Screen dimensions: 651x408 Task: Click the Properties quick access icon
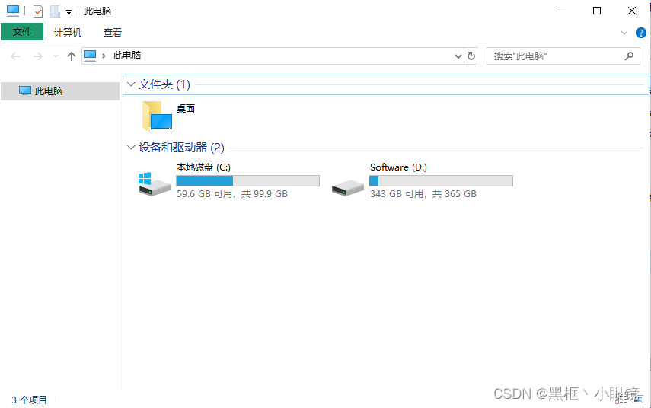[38, 11]
